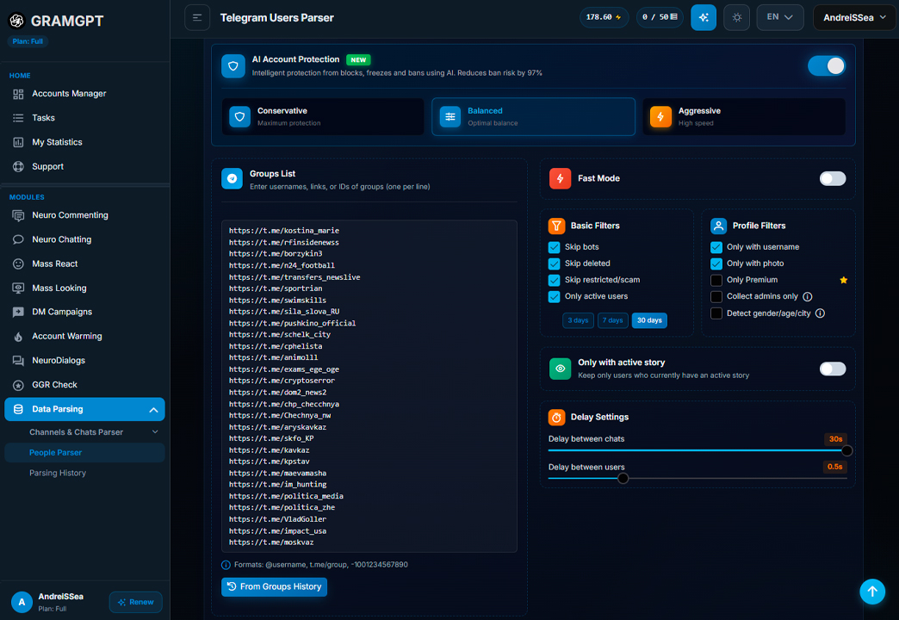
Task: Click the Mass React smiley icon
Action: [x=18, y=263]
